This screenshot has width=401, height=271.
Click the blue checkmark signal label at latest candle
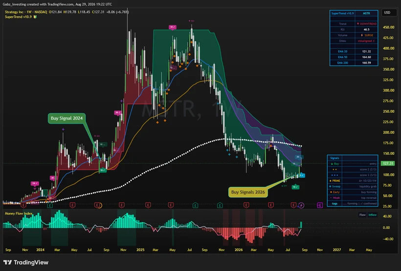pyautogui.click(x=302, y=175)
